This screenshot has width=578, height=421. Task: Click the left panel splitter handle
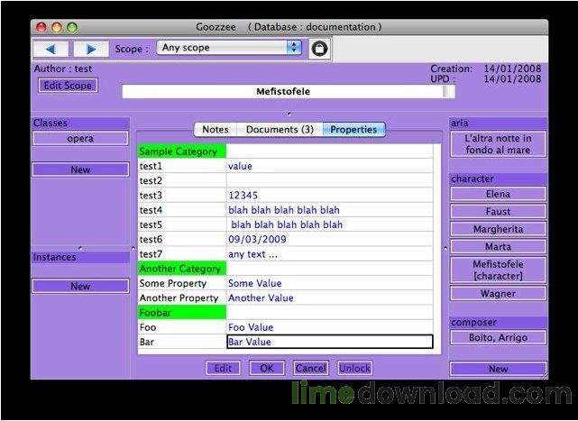coord(133,248)
